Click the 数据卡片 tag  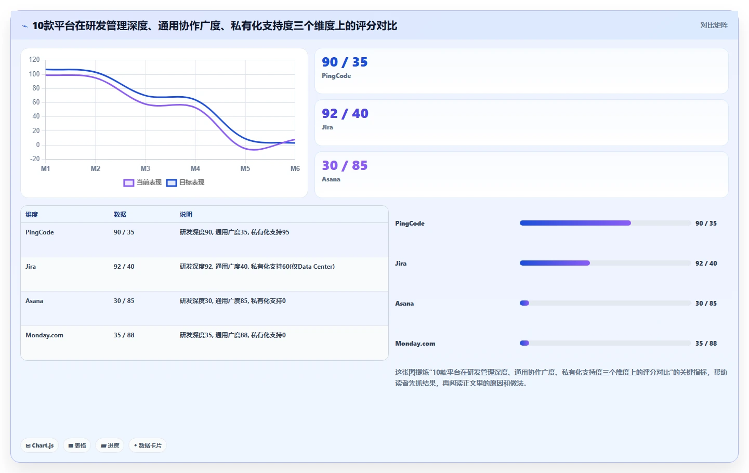[148, 445]
